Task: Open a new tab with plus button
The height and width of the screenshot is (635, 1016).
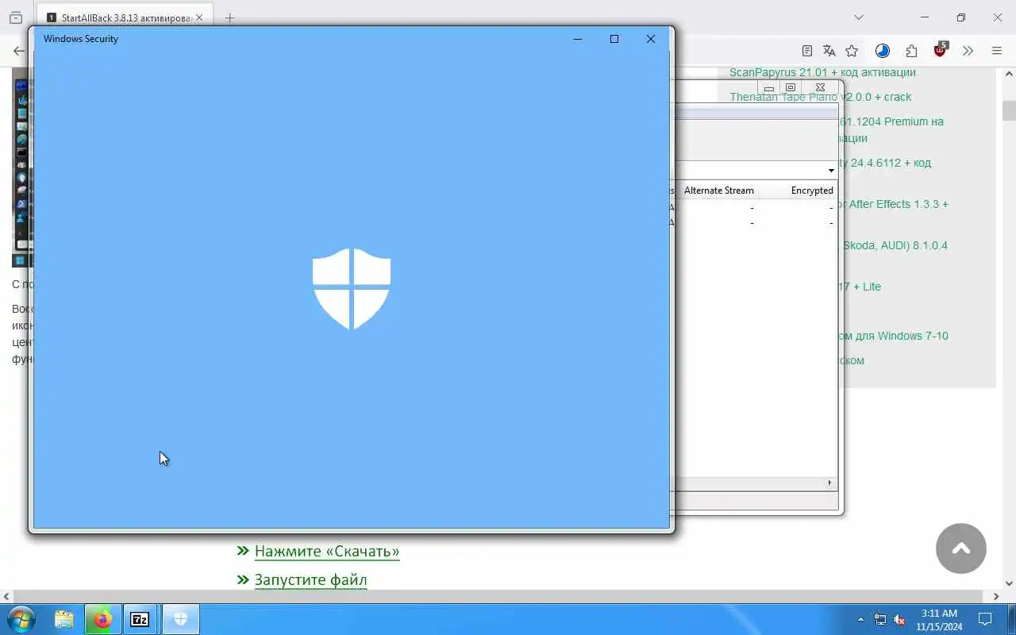Action: click(229, 17)
